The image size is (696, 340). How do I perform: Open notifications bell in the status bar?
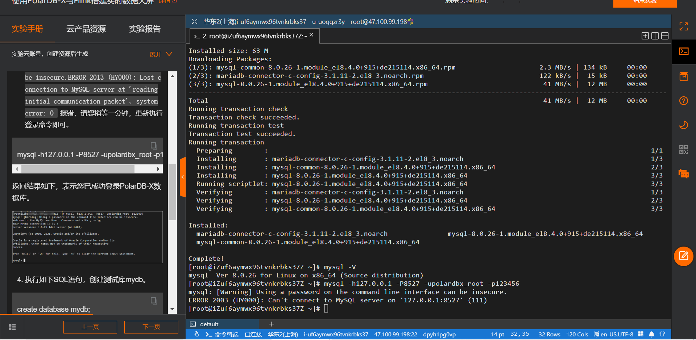tap(651, 334)
